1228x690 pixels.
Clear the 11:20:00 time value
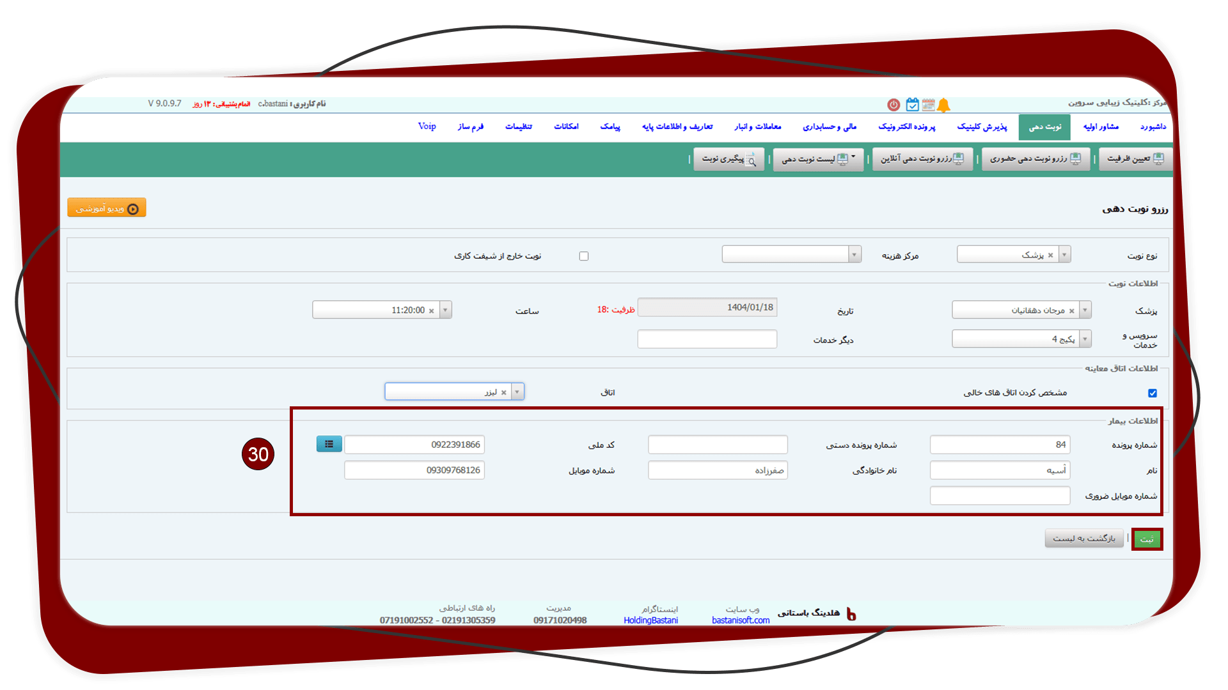click(x=431, y=311)
